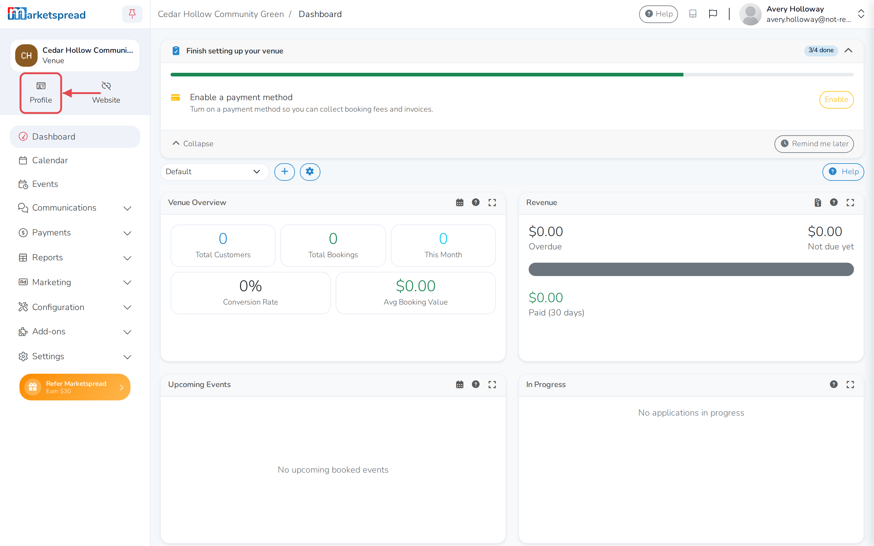
Task: Click the setup progress bar
Action: (512, 75)
